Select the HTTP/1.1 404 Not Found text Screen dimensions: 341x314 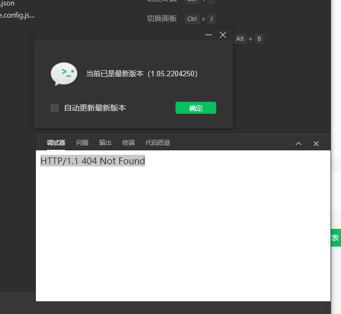(x=93, y=161)
